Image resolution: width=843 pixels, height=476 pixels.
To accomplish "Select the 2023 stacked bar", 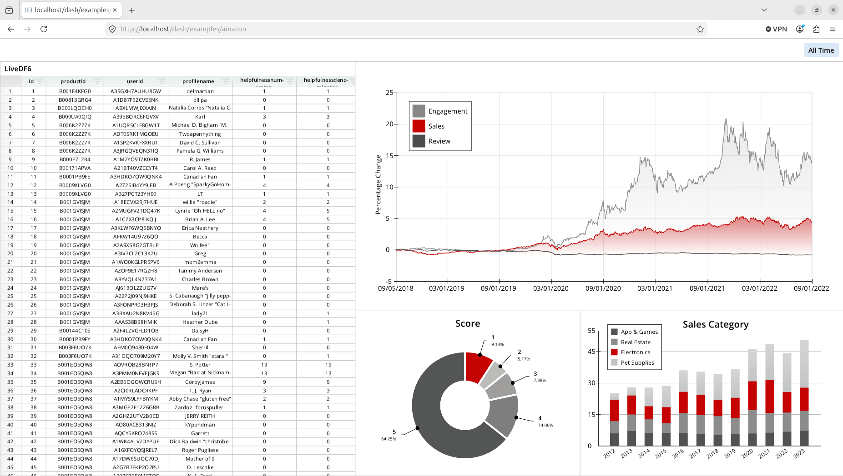I will (x=804, y=393).
